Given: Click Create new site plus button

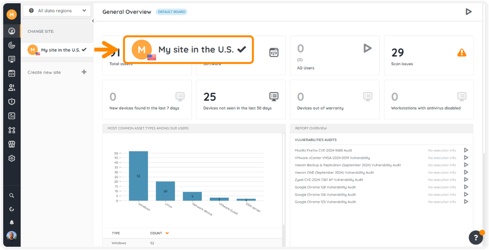Looking at the screenshot, I should coord(84,72).
